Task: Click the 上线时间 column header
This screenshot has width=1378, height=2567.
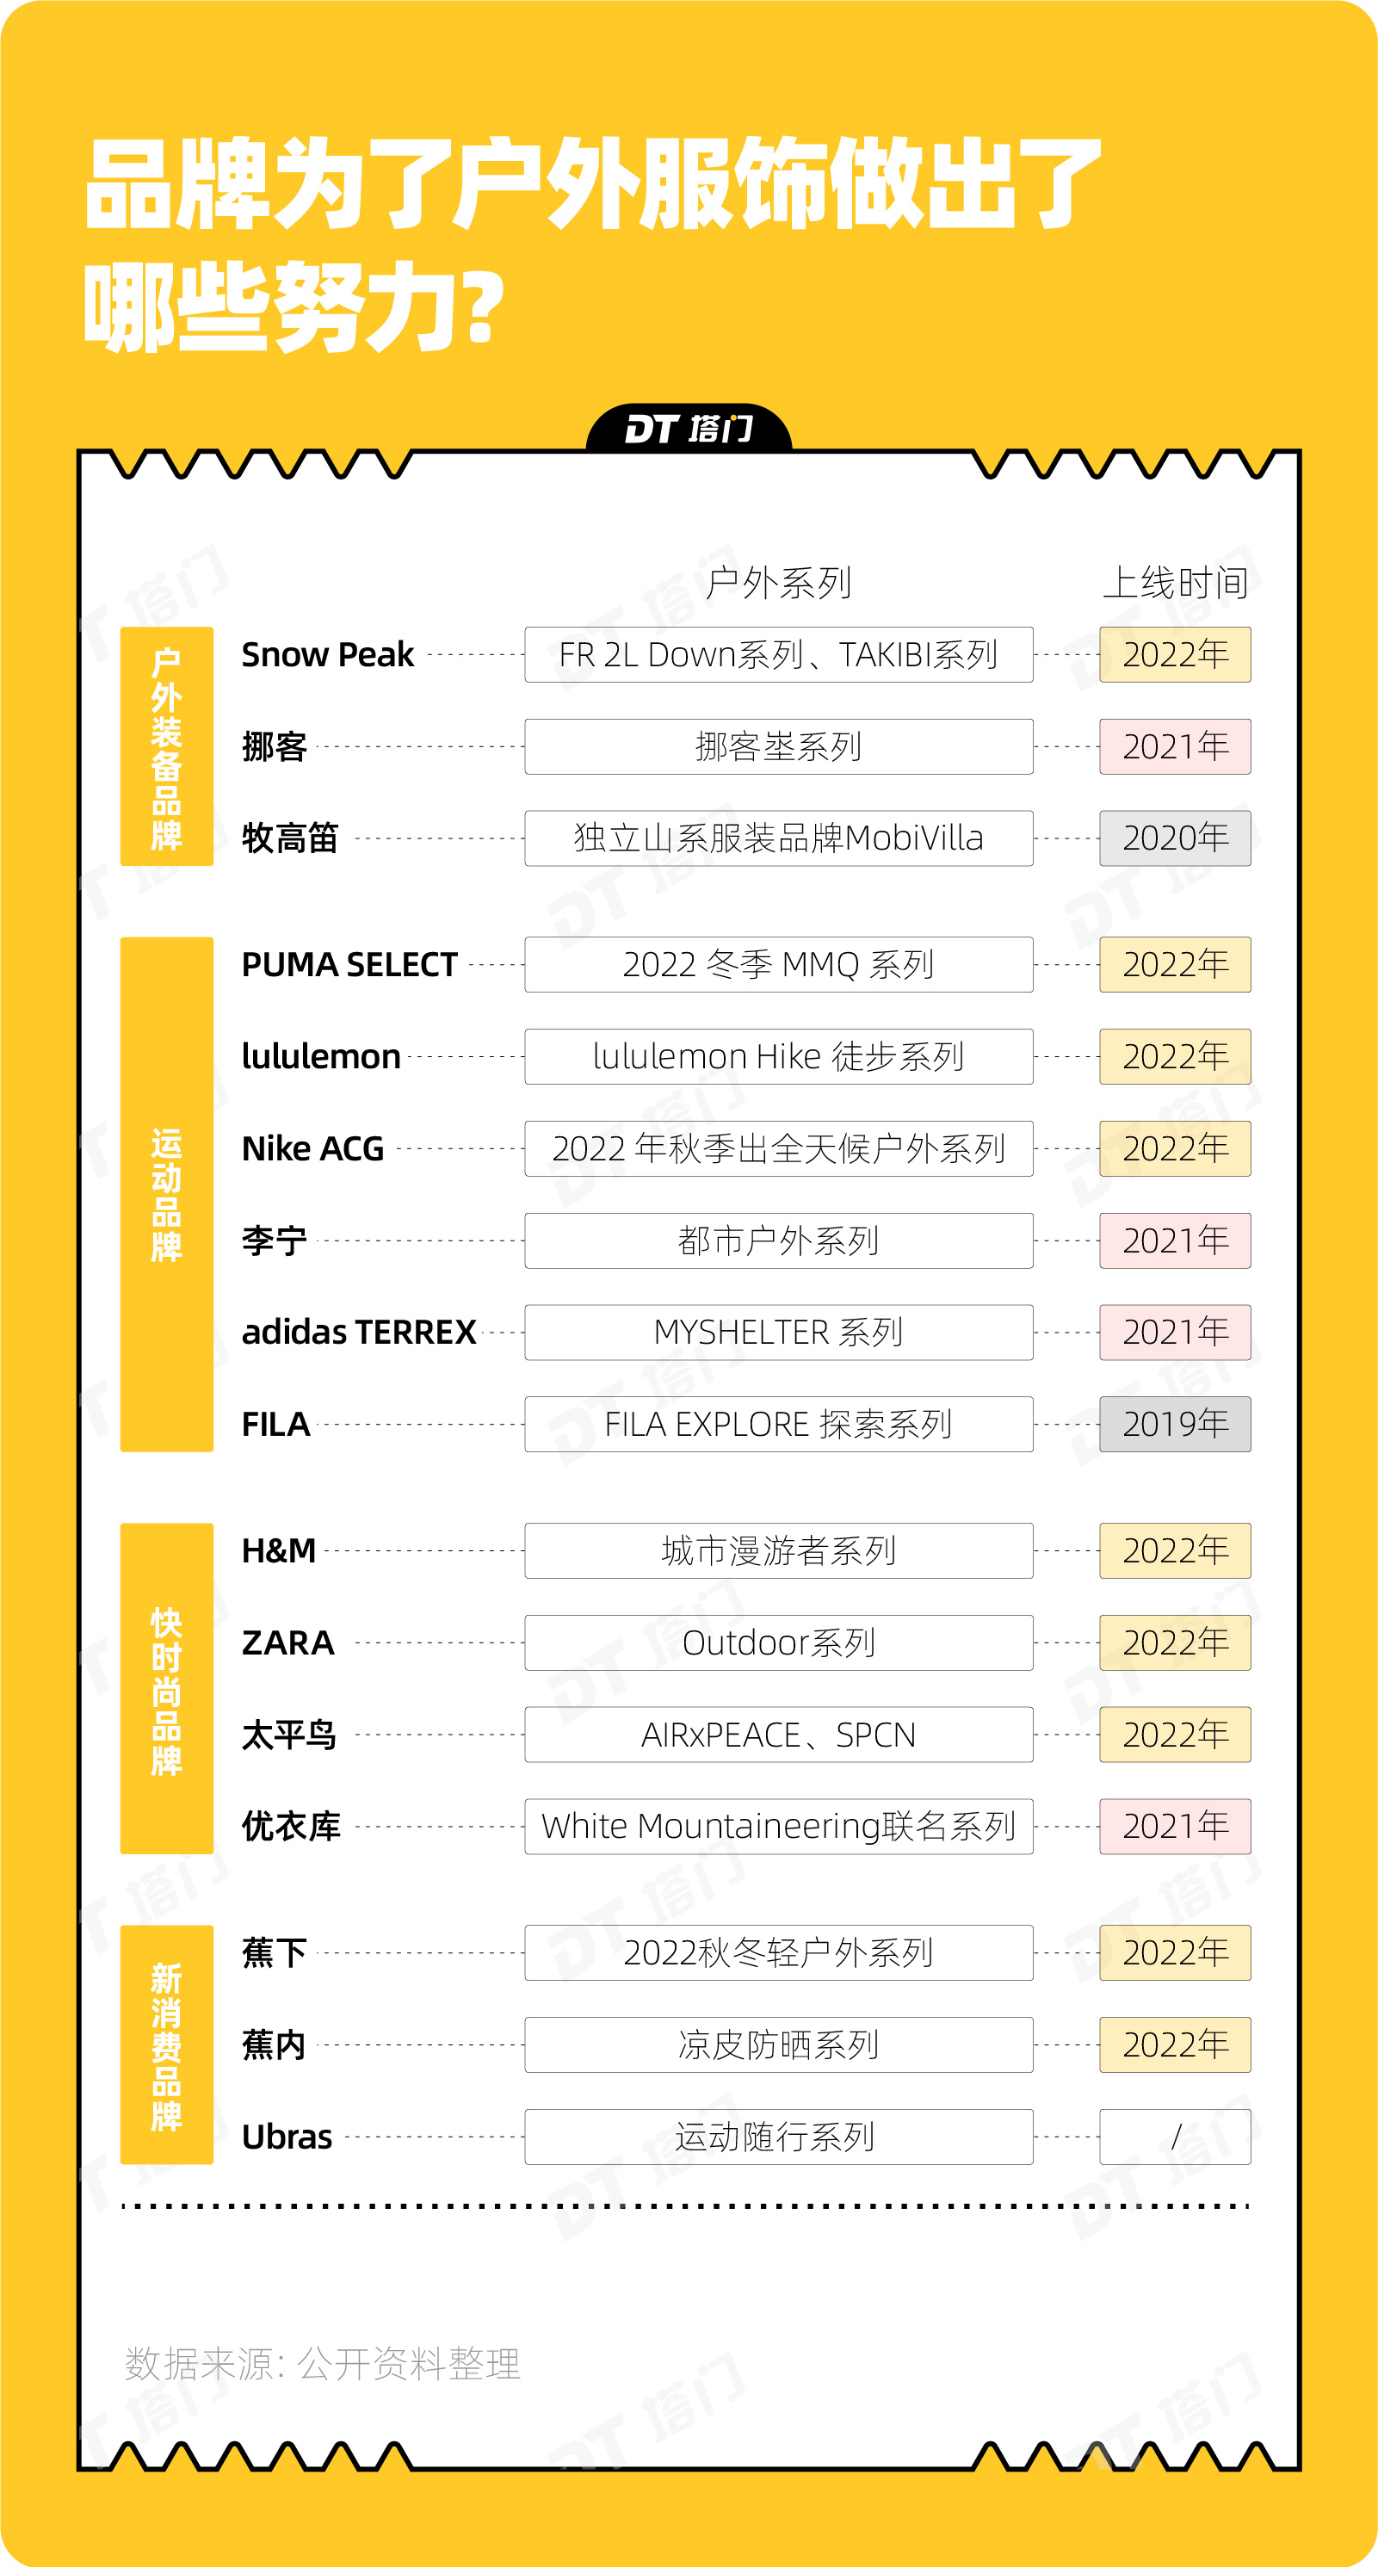Action: (x=1175, y=583)
